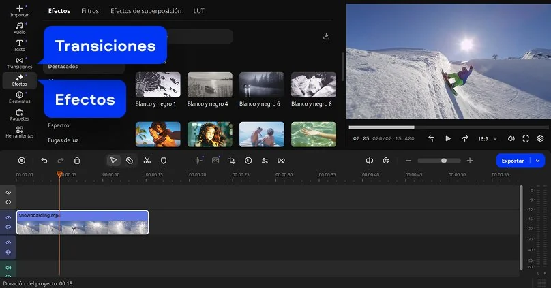Expand the Exportar options arrow
This screenshot has height=288, width=551.
538,161
